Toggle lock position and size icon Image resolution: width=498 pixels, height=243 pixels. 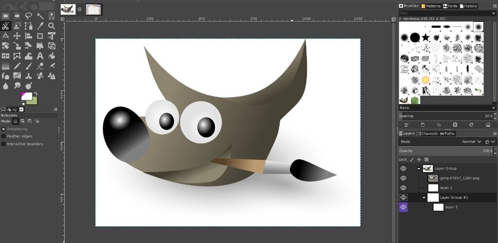point(419,159)
